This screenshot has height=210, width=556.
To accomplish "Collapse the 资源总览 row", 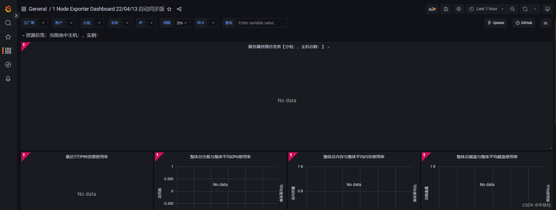I will pos(60,35).
